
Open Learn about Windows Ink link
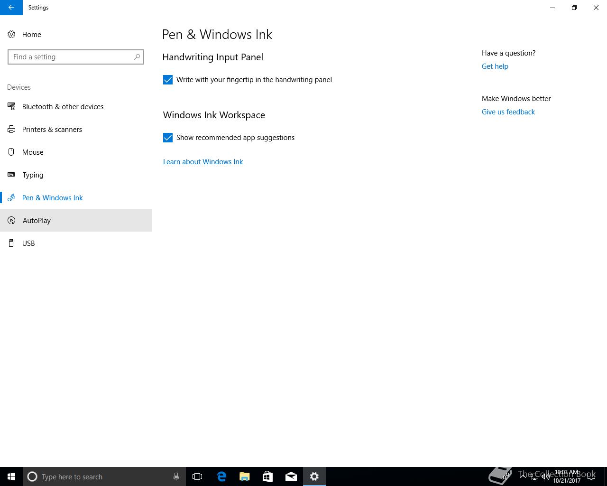click(203, 162)
